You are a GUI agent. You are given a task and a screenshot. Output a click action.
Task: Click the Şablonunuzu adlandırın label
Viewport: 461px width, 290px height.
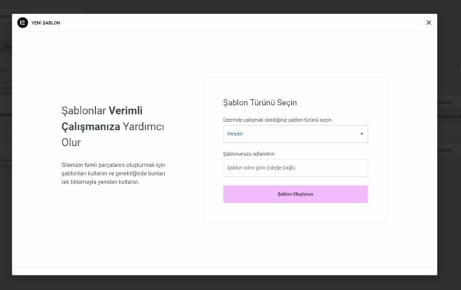coord(249,154)
